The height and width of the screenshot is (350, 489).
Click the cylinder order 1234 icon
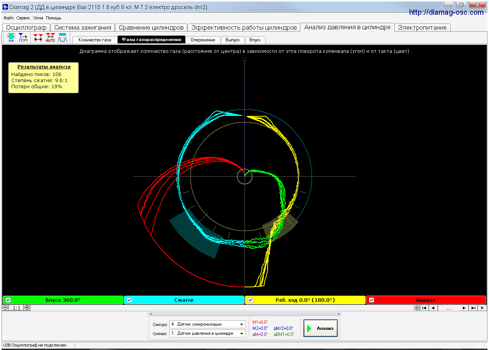(23, 38)
